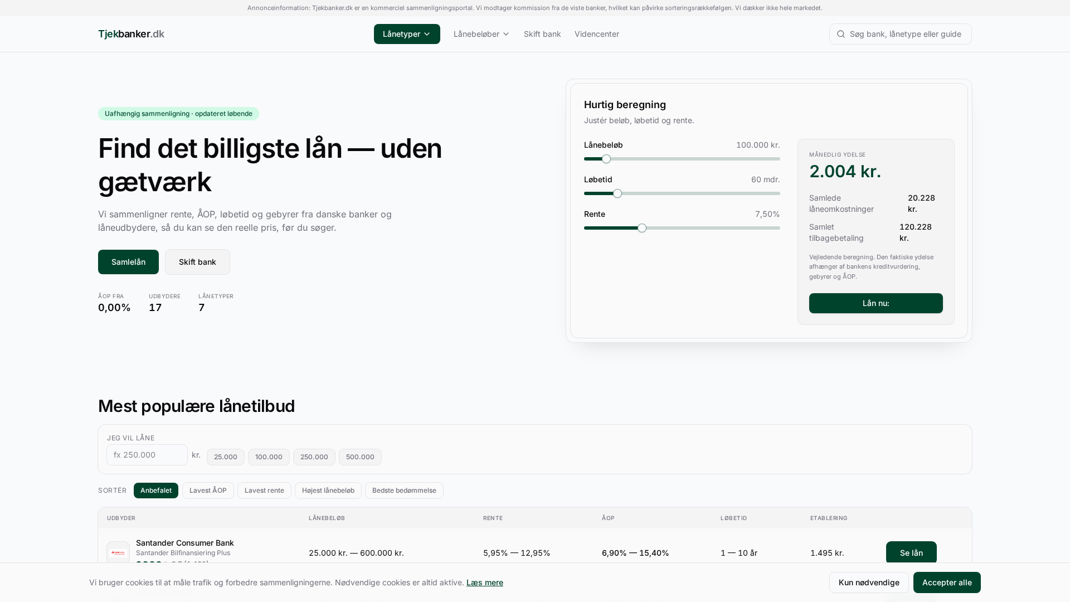The height and width of the screenshot is (602, 1070).
Task: Click the Lån nu button
Action: 876,303
